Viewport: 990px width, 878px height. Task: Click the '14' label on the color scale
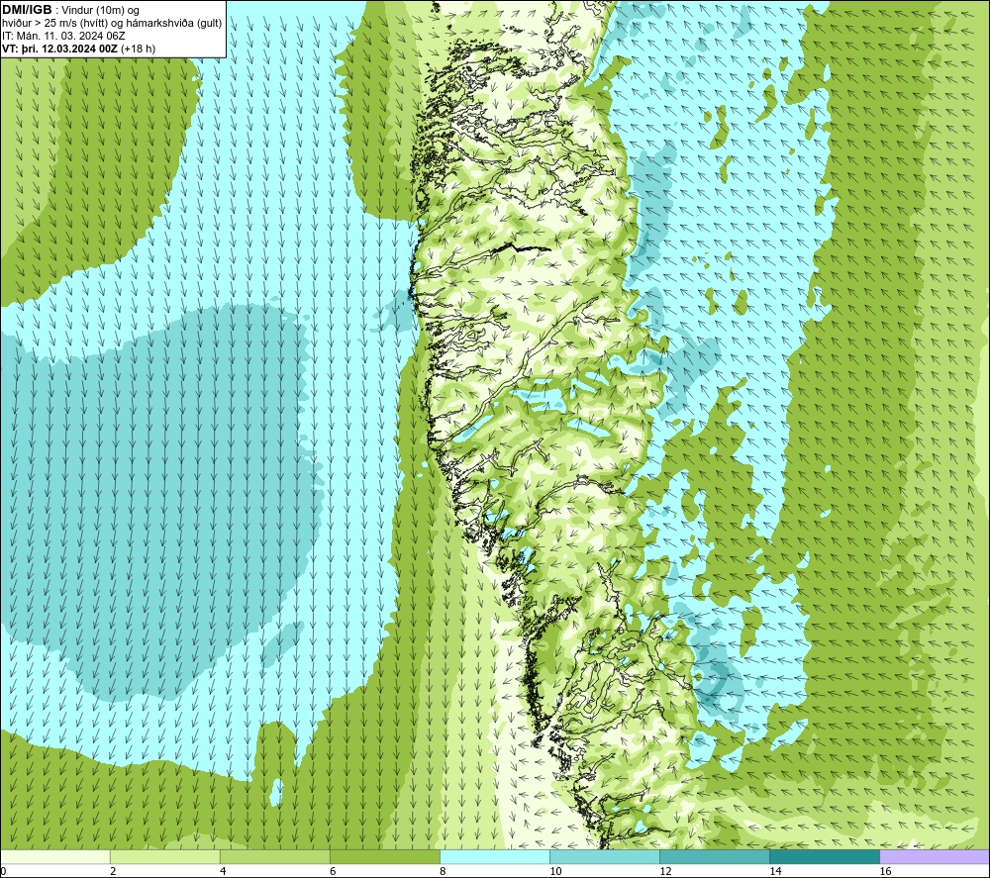click(x=775, y=871)
